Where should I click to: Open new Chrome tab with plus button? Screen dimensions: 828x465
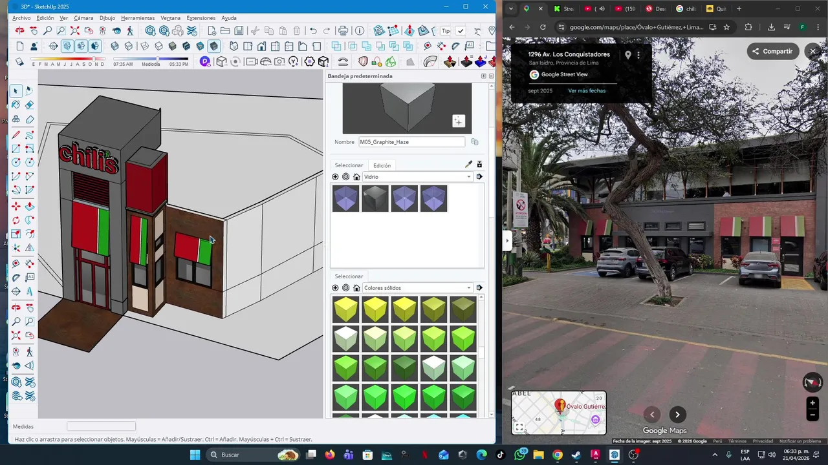click(739, 9)
